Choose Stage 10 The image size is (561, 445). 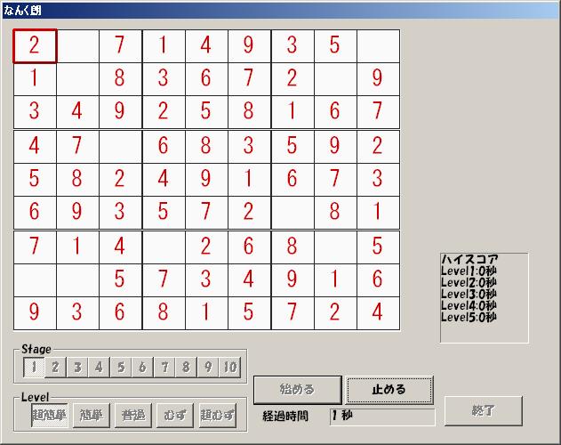click(230, 367)
